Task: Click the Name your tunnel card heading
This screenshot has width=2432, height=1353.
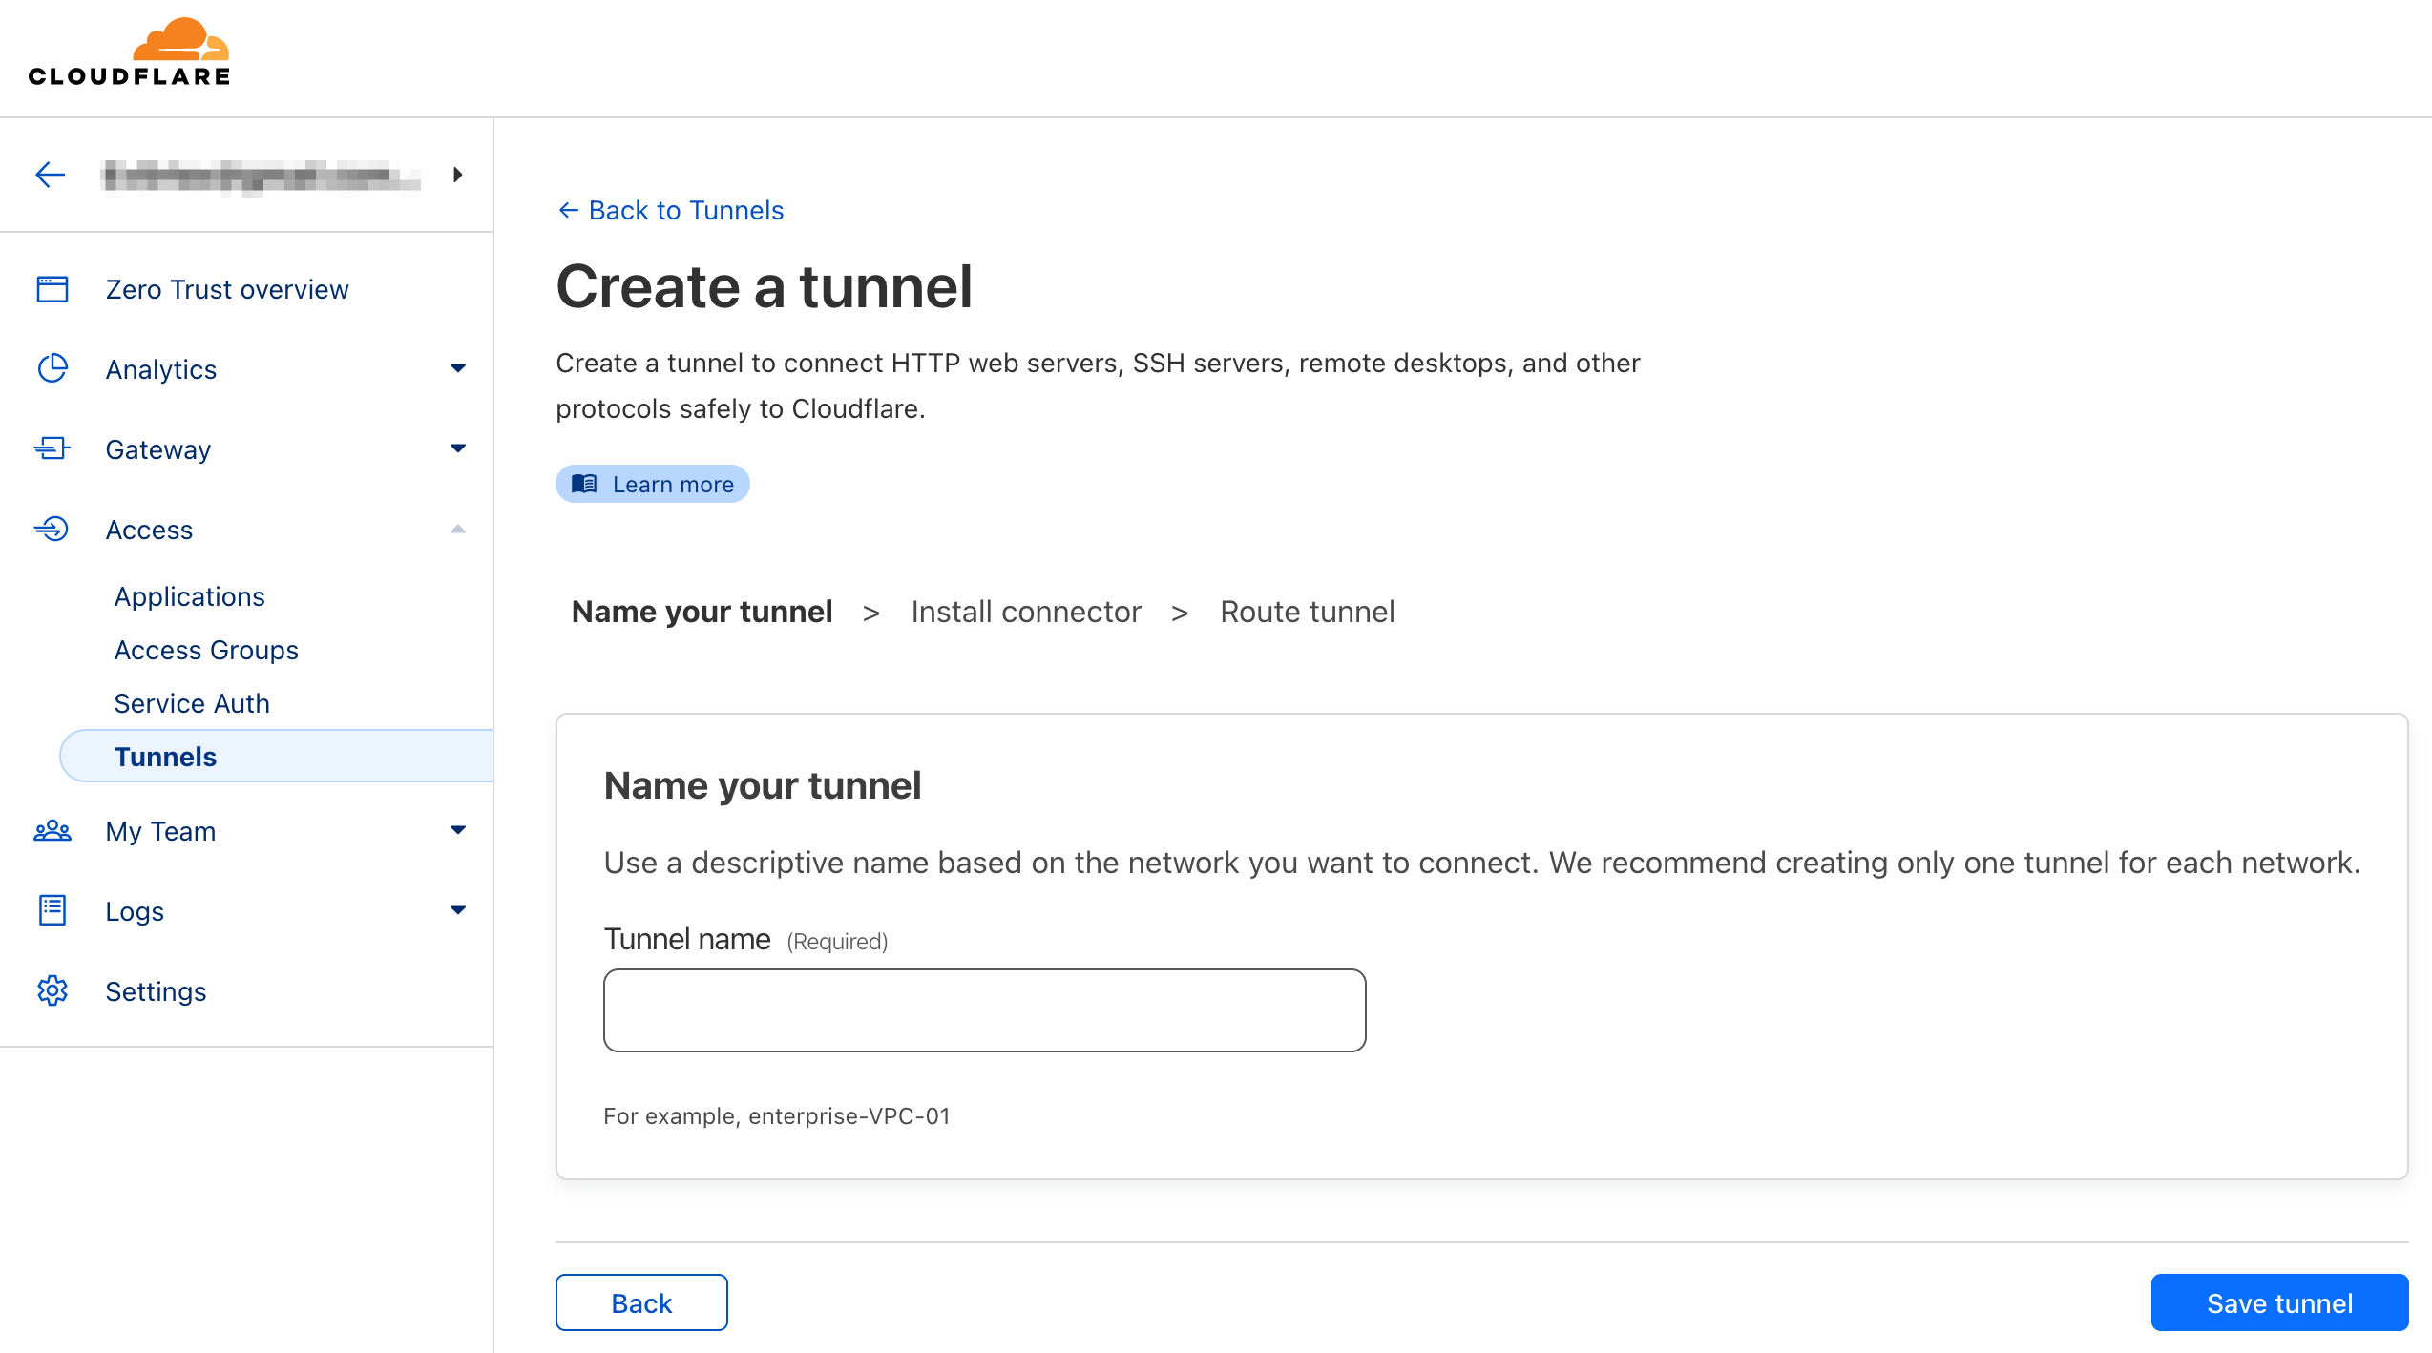Action: [763, 785]
